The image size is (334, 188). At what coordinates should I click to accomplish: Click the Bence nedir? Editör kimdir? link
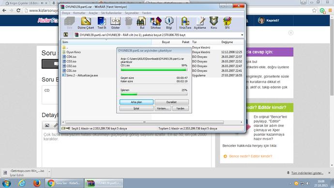251,156
